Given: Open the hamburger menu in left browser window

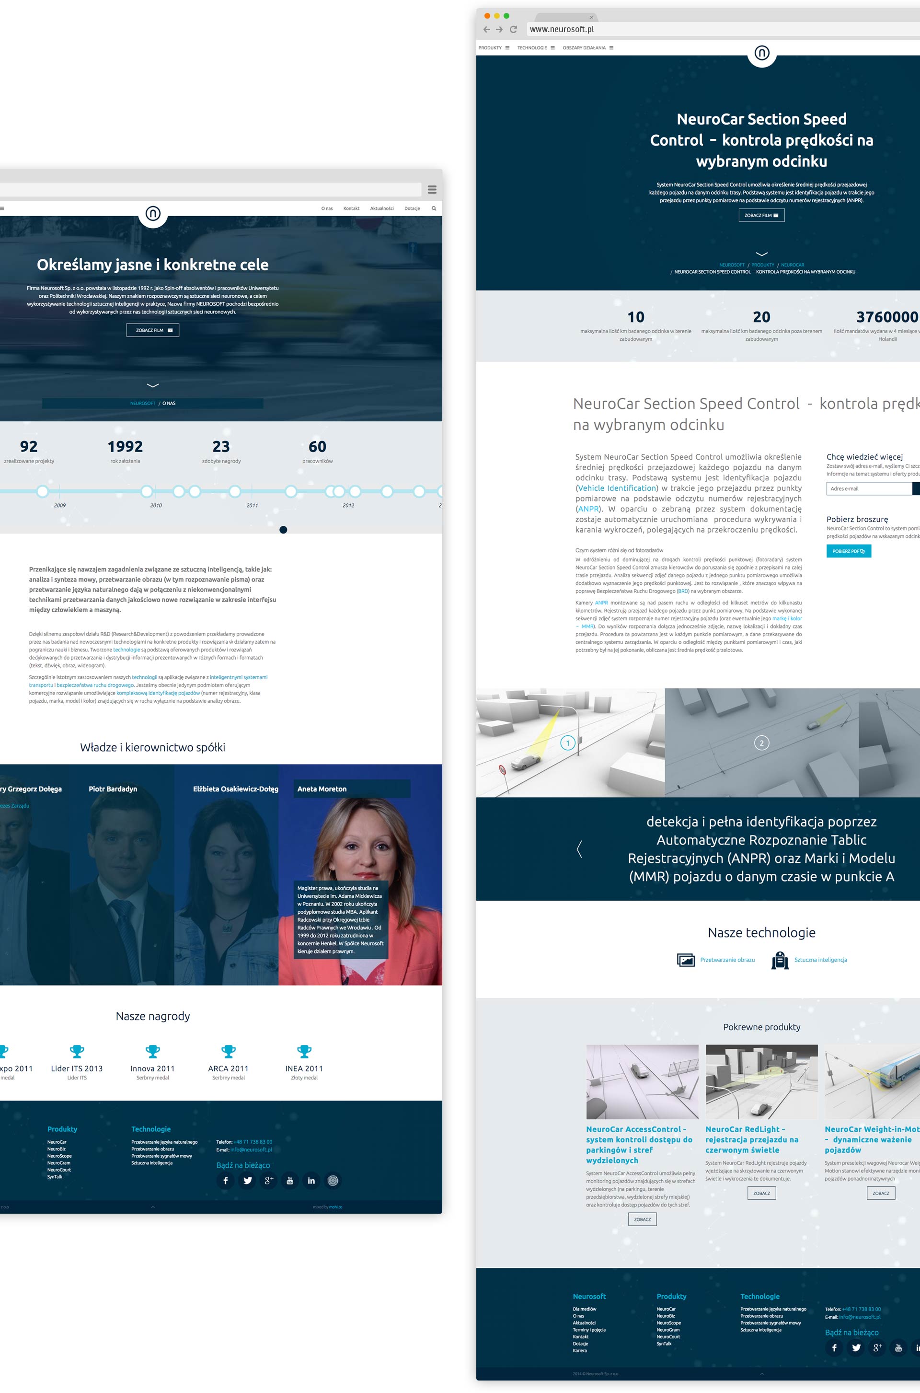Looking at the screenshot, I should pyautogui.click(x=432, y=190).
